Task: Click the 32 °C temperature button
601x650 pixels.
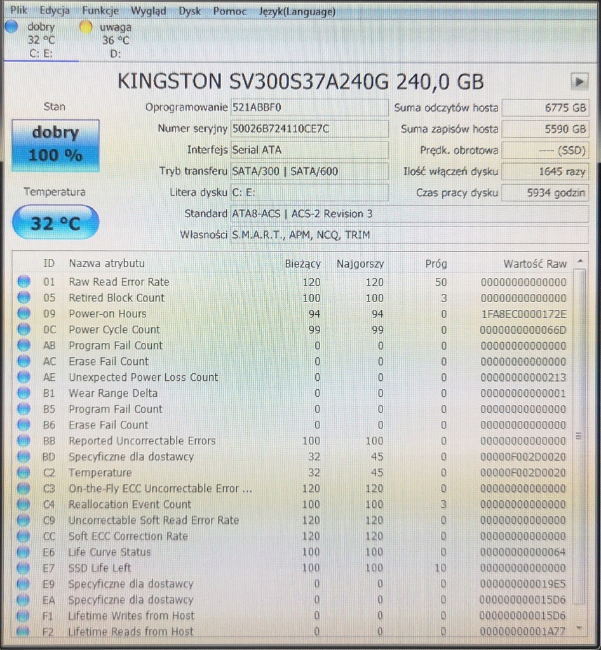Action: (55, 222)
